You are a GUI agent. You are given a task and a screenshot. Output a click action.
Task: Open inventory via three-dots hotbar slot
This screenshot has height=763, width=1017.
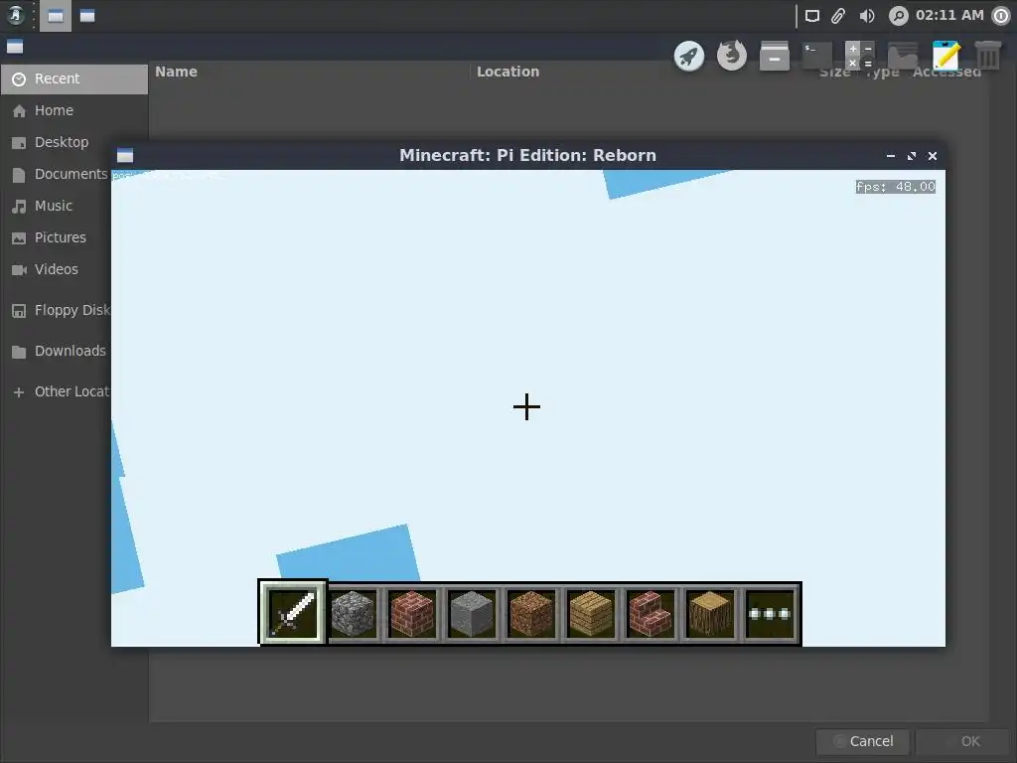(770, 613)
